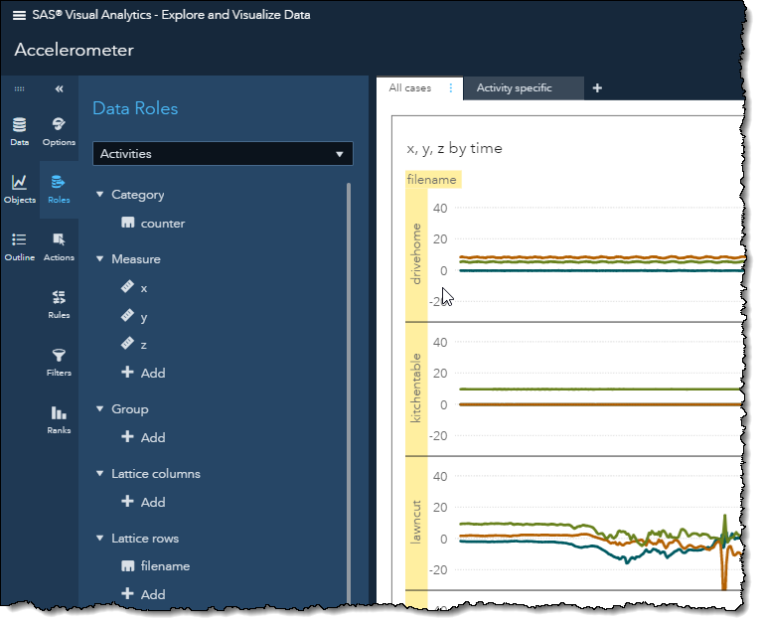760x624 pixels.
Task: Switch to the Activity specific tab
Action: tap(514, 87)
